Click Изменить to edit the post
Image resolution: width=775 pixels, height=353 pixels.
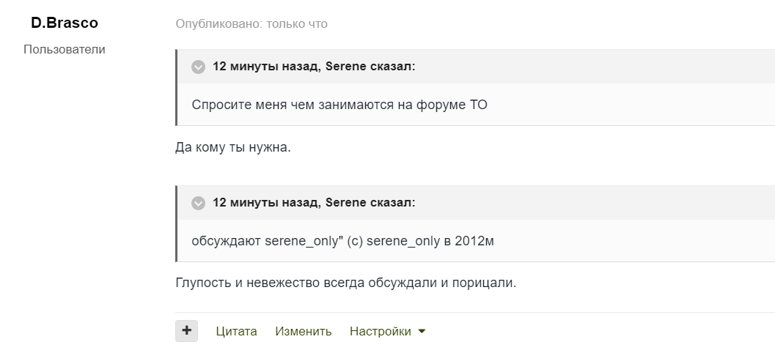click(x=303, y=331)
